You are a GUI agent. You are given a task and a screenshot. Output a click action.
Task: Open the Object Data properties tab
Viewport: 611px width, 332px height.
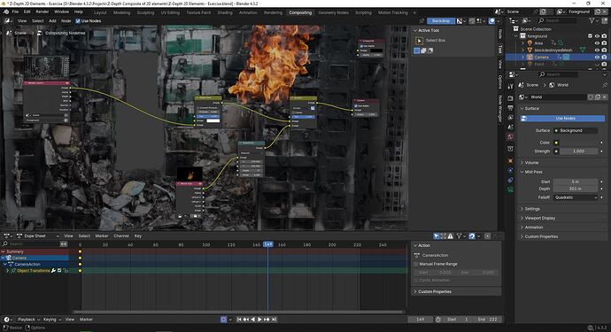pos(510,189)
